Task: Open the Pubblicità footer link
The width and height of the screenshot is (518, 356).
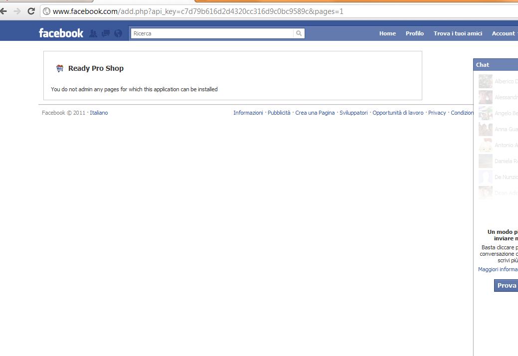Action: 279,113
